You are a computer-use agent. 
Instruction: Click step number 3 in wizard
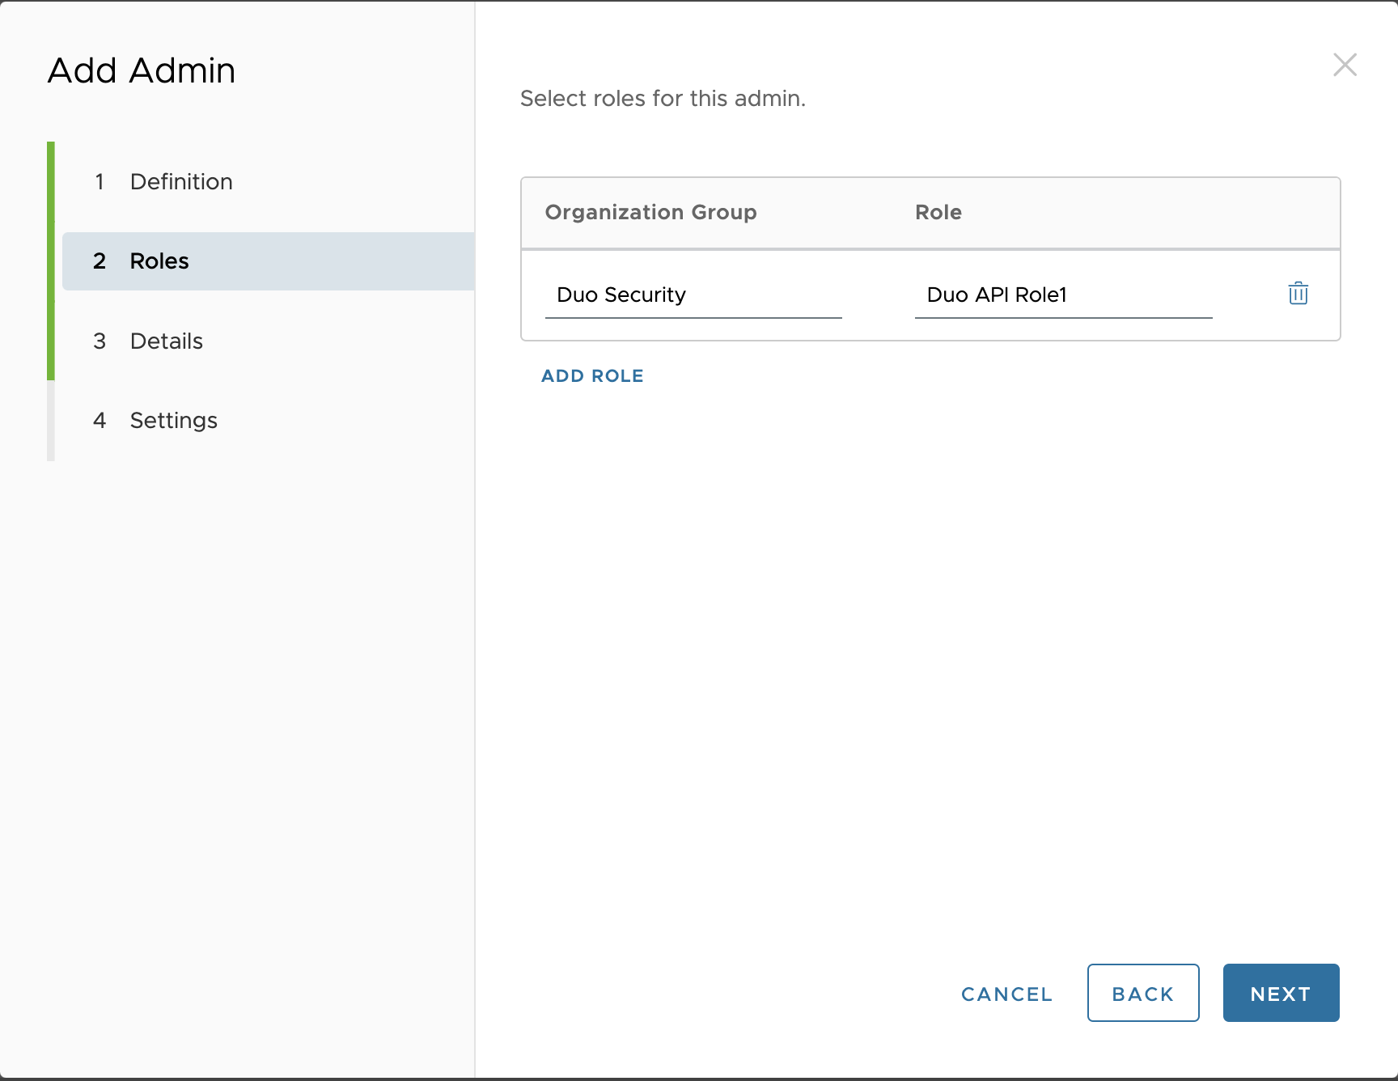pos(100,341)
